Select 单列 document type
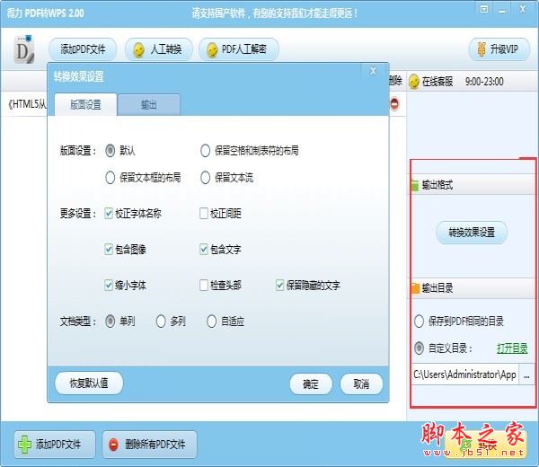Image resolution: width=539 pixels, height=467 pixels. pyautogui.click(x=110, y=322)
